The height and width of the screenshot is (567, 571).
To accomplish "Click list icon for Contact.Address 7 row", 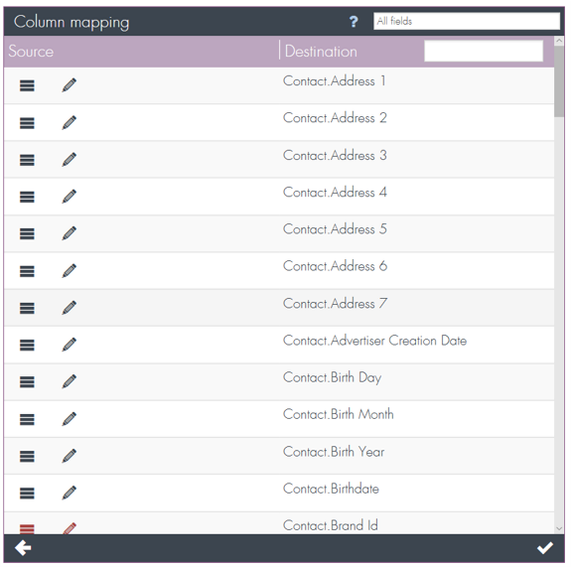I will click(x=27, y=308).
